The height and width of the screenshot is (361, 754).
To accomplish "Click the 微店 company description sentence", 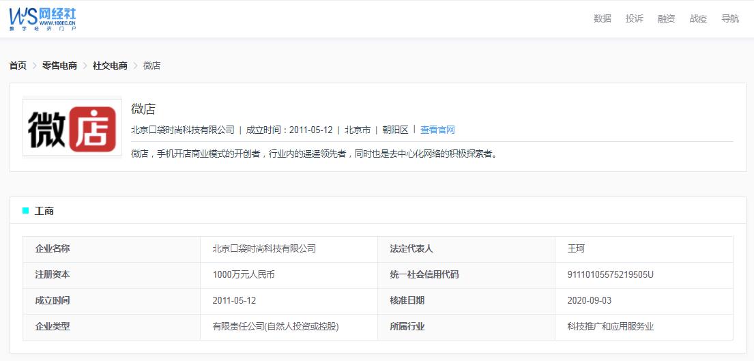I will (313, 154).
